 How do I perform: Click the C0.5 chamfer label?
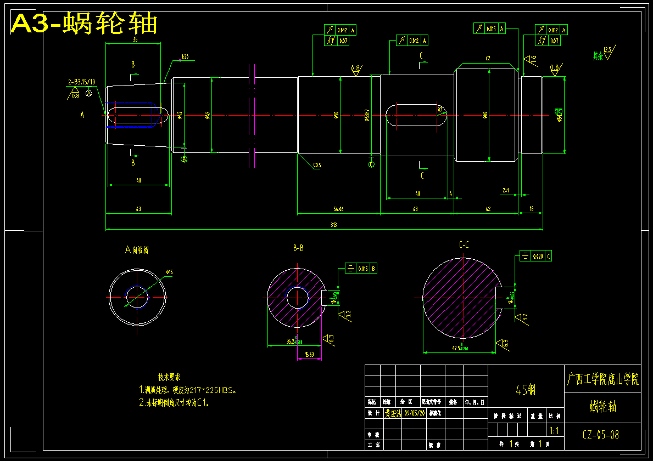tap(317, 166)
